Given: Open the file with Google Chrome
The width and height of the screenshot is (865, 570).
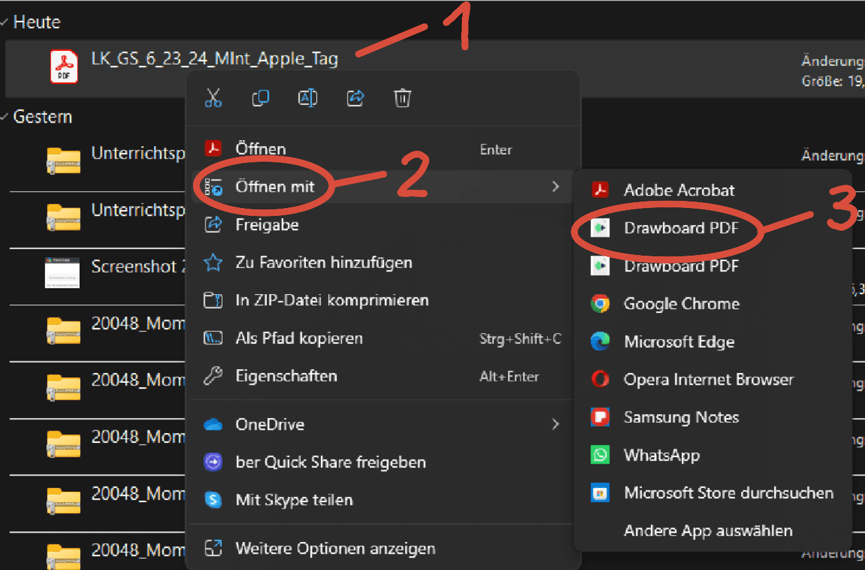Looking at the screenshot, I should pos(713,304).
